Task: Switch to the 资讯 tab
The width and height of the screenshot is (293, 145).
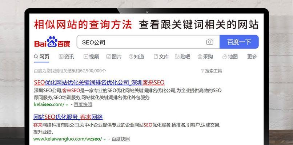Action: click(x=66, y=57)
